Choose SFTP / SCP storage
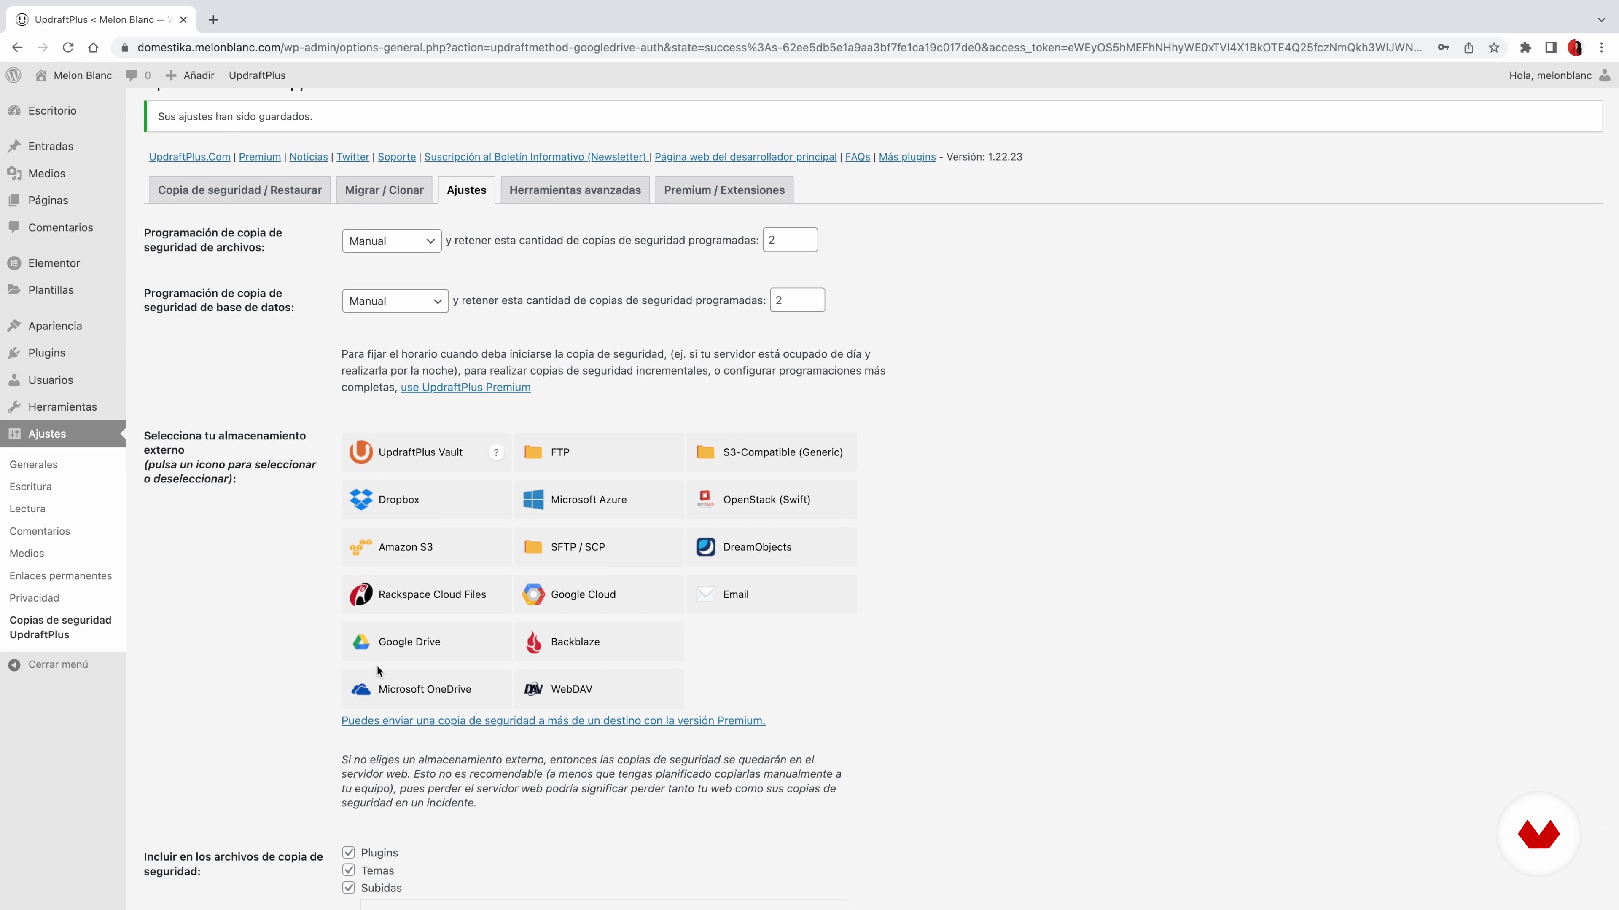 (598, 547)
